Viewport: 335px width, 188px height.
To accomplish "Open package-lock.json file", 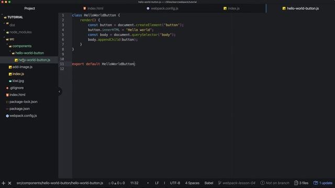I will (x=23, y=102).
